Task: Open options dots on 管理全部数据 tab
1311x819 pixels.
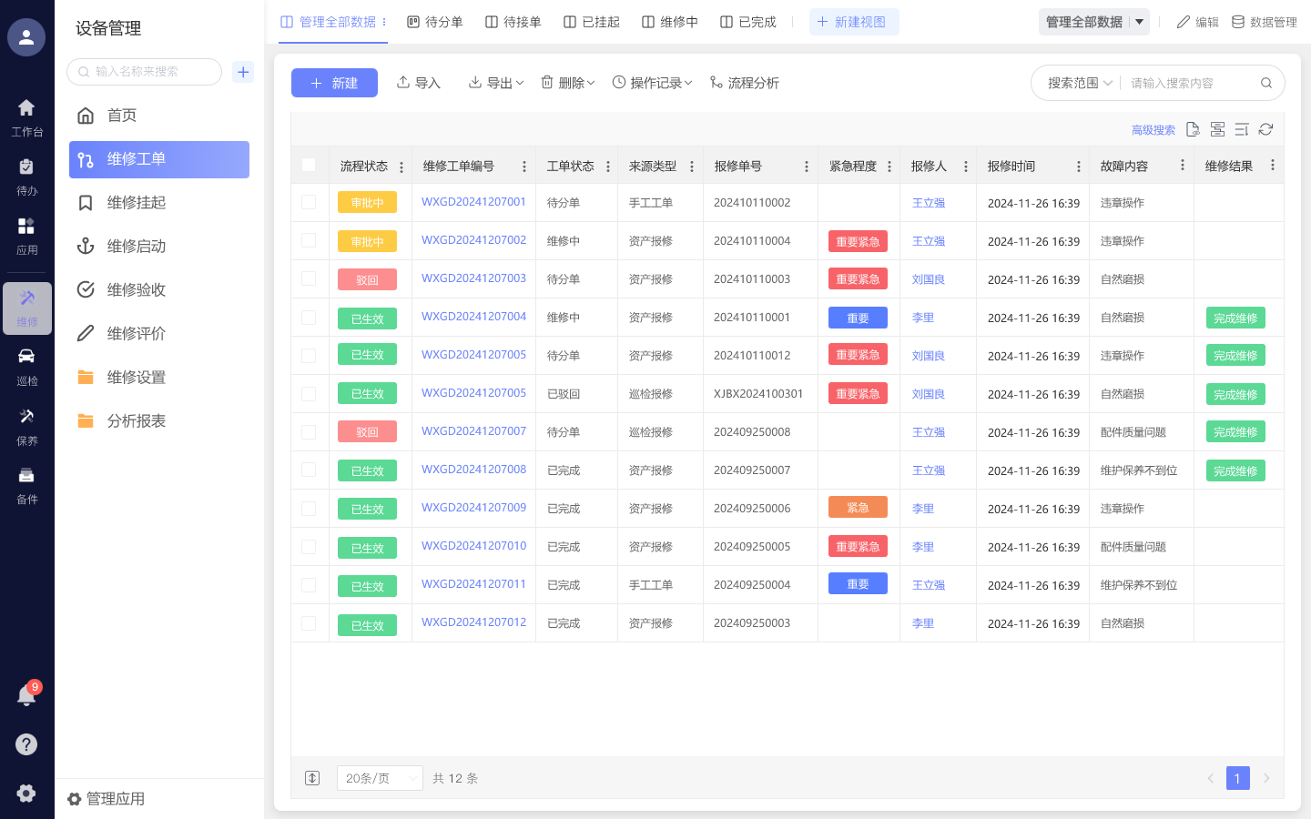Action: [384, 22]
